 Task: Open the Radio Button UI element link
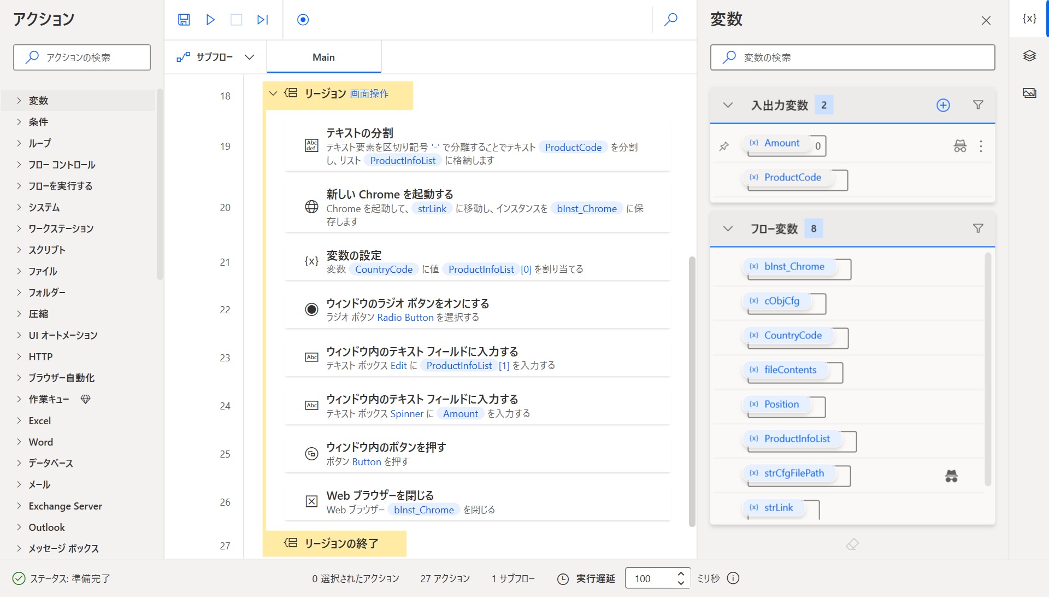coord(405,318)
